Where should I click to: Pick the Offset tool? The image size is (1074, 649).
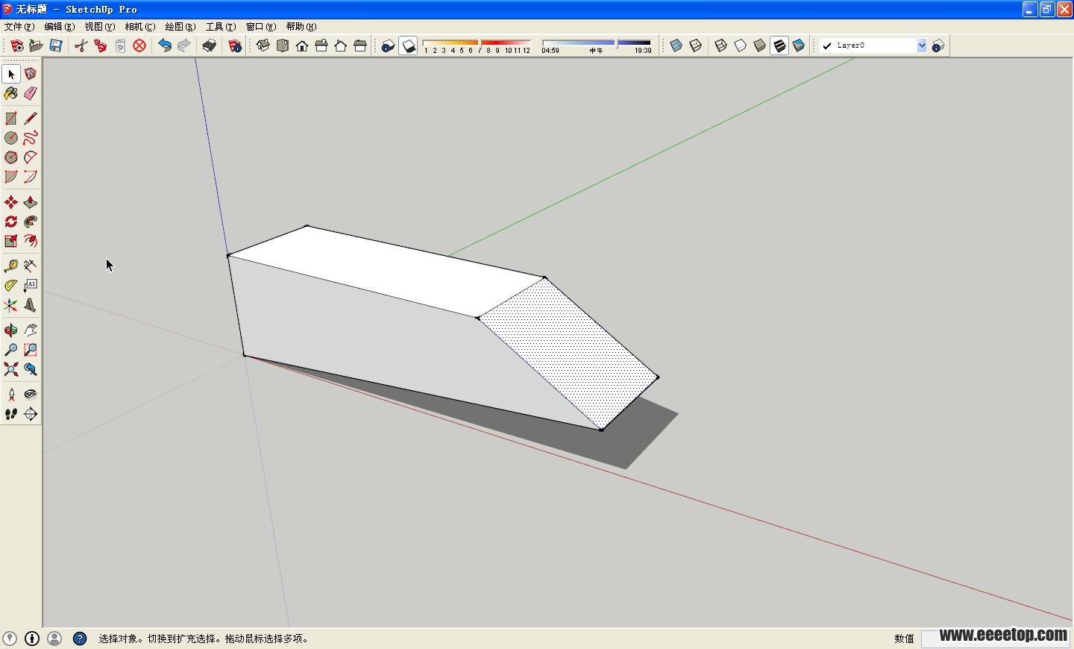(x=31, y=241)
